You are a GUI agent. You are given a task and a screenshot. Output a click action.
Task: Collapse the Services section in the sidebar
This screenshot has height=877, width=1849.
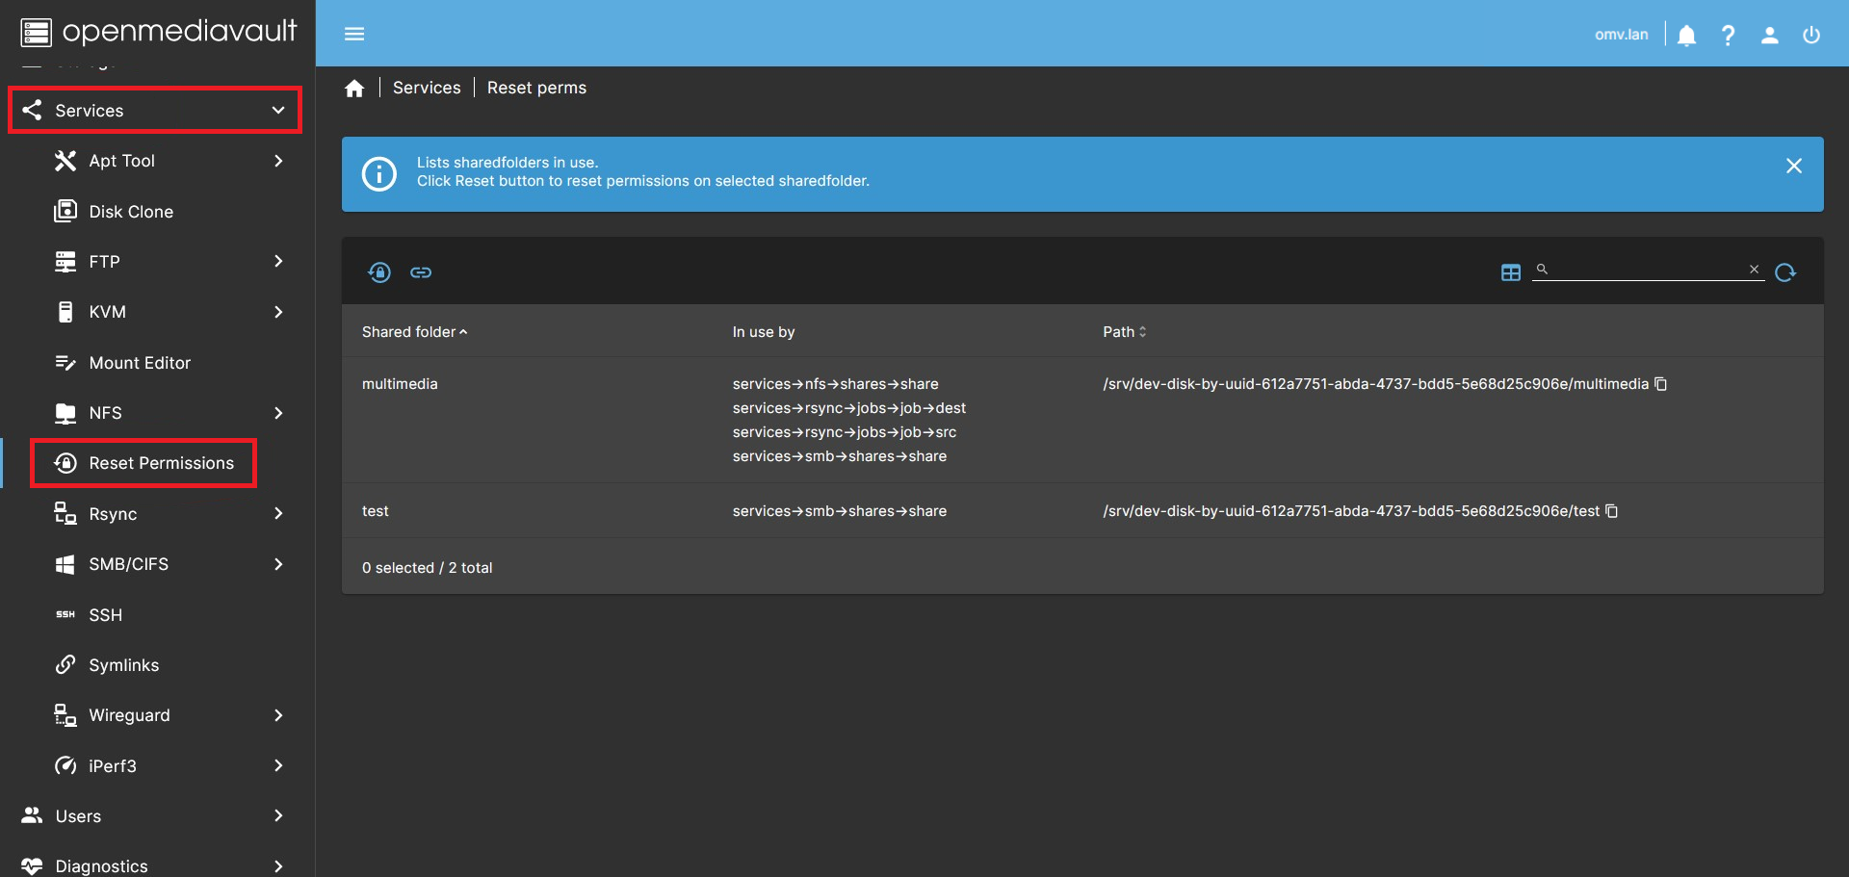click(x=279, y=110)
